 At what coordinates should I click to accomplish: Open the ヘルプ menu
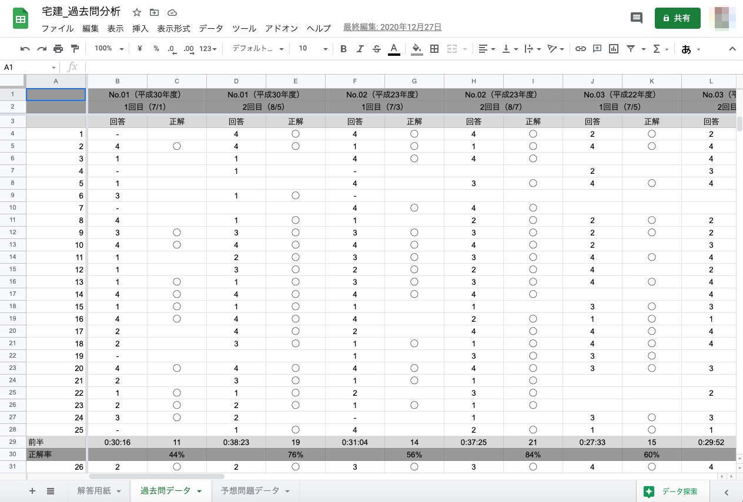319,28
